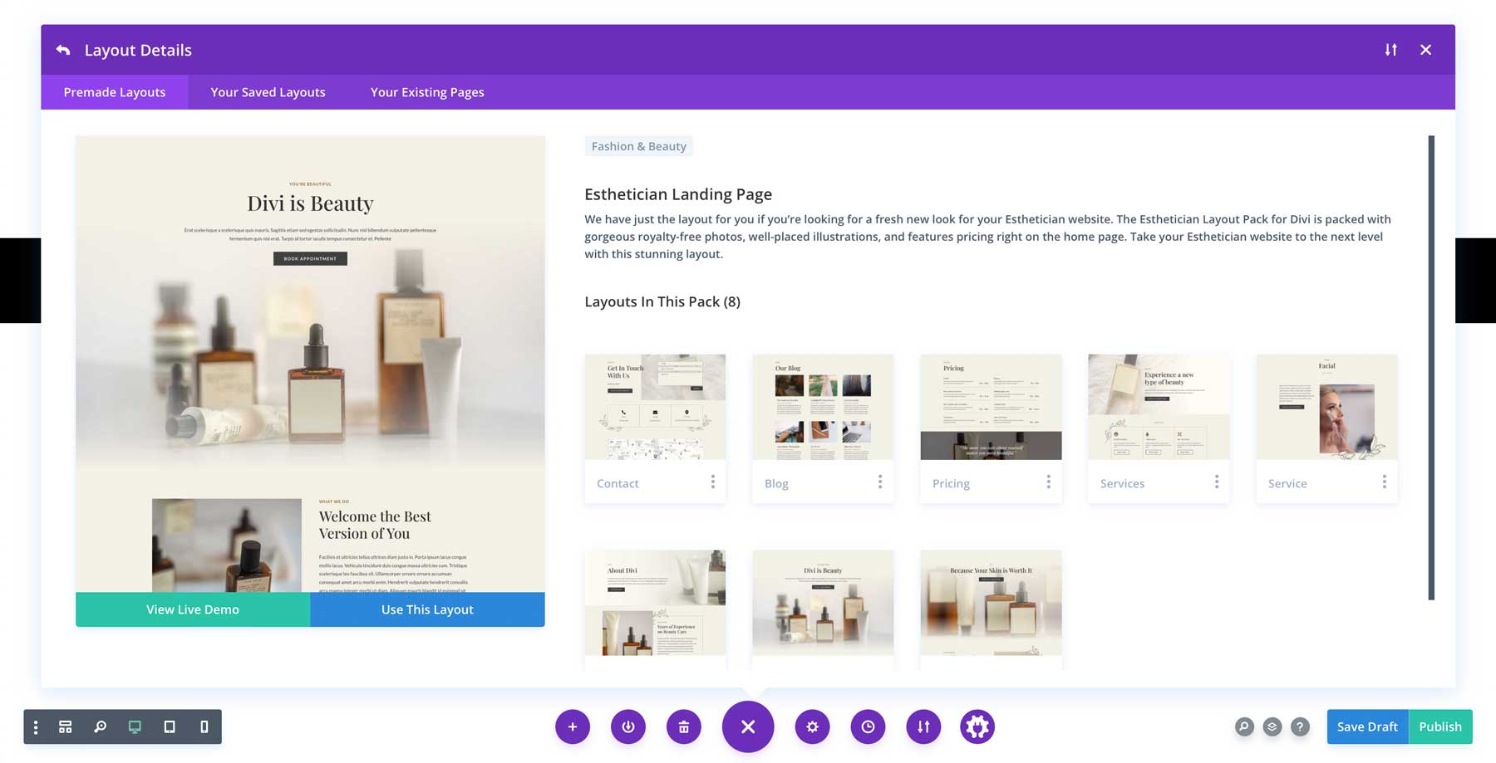Open the Contact layout options menu

point(713,482)
